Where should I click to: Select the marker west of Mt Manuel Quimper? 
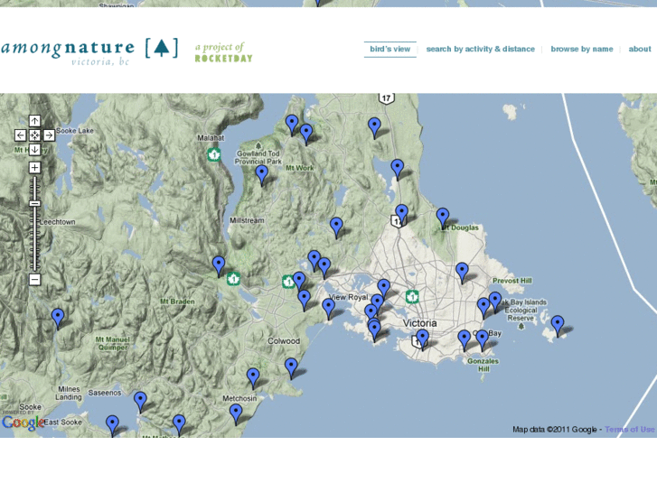click(58, 320)
